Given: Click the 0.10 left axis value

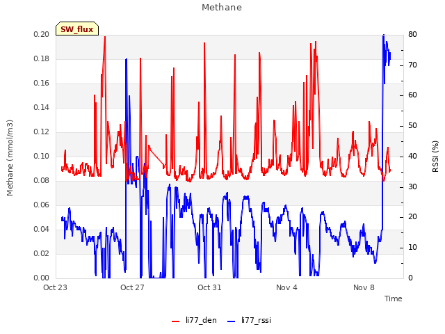Looking at the screenshot, I should pyautogui.click(x=42, y=157).
